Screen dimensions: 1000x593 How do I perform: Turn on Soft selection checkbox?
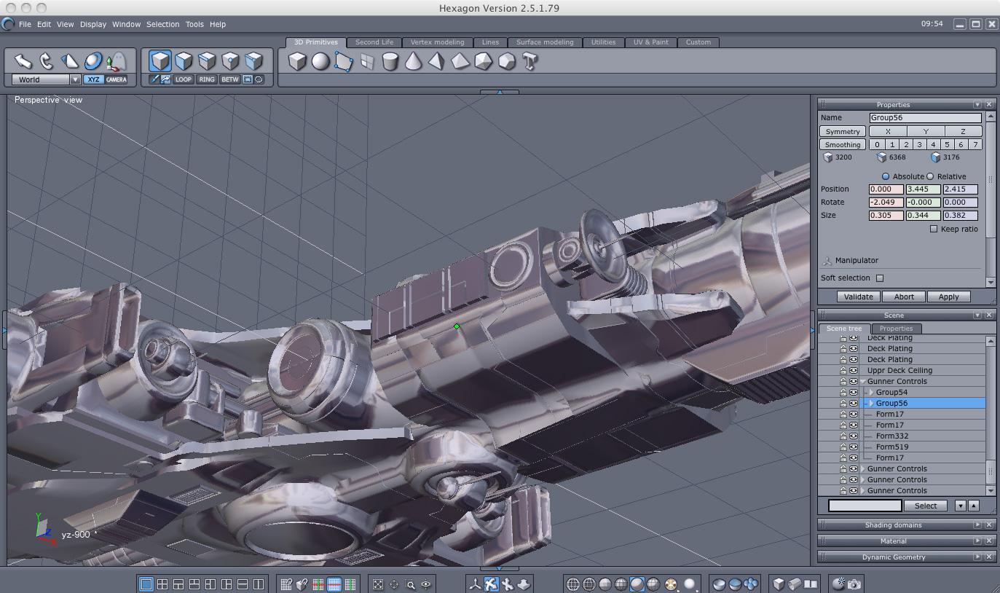[x=880, y=278]
